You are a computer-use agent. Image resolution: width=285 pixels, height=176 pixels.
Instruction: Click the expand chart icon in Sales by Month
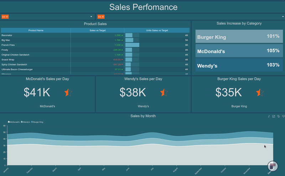pos(274,116)
